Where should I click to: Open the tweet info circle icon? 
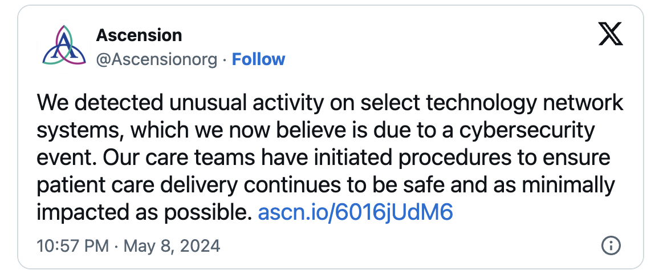tap(611, 246)
